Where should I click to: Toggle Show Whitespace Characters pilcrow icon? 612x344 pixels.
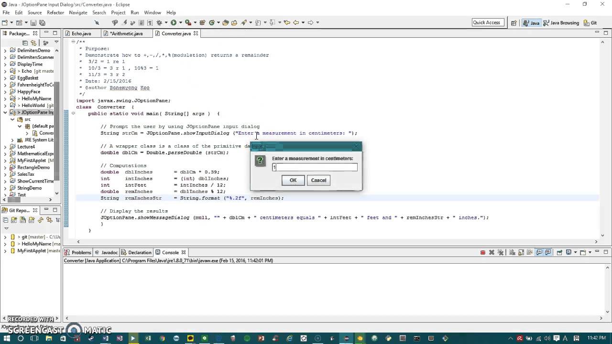pos(150,22)
